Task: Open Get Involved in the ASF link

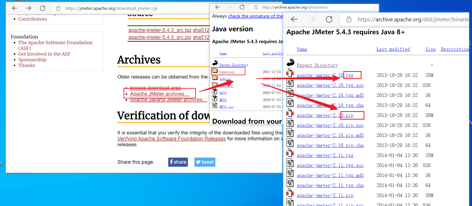Action: pyautogui.click(x=44, y=54)
